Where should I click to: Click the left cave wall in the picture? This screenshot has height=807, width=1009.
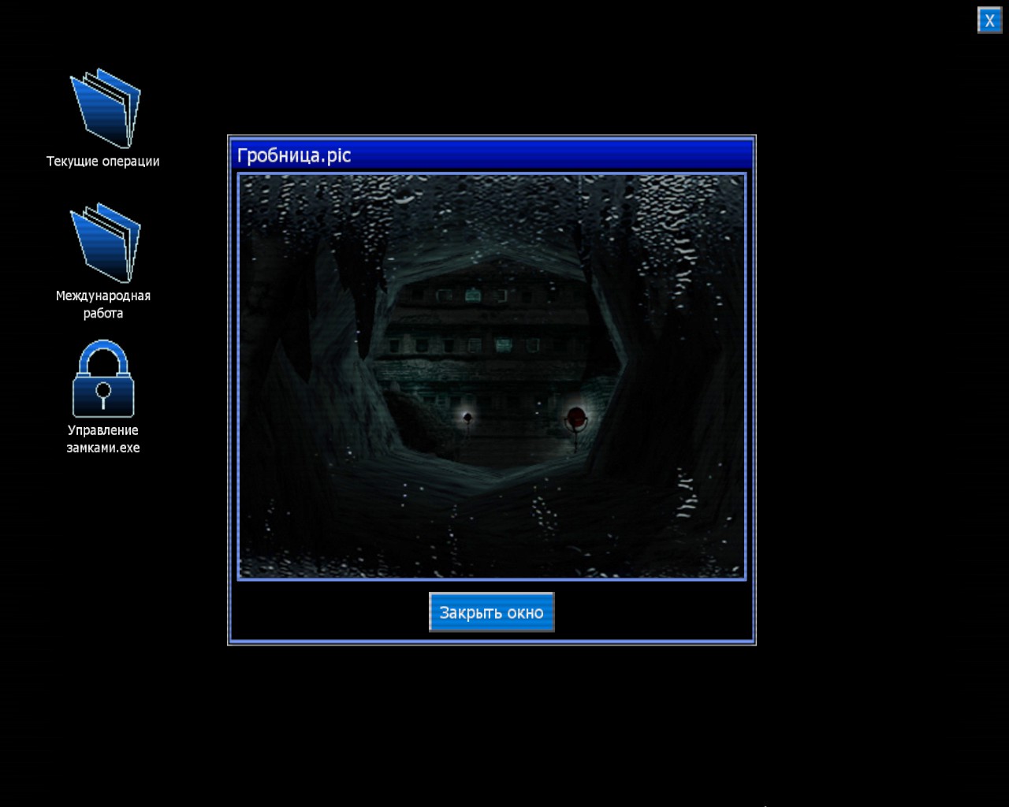click(x=300, y=394)
